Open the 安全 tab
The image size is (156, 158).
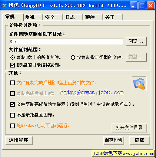pos(53,17)
